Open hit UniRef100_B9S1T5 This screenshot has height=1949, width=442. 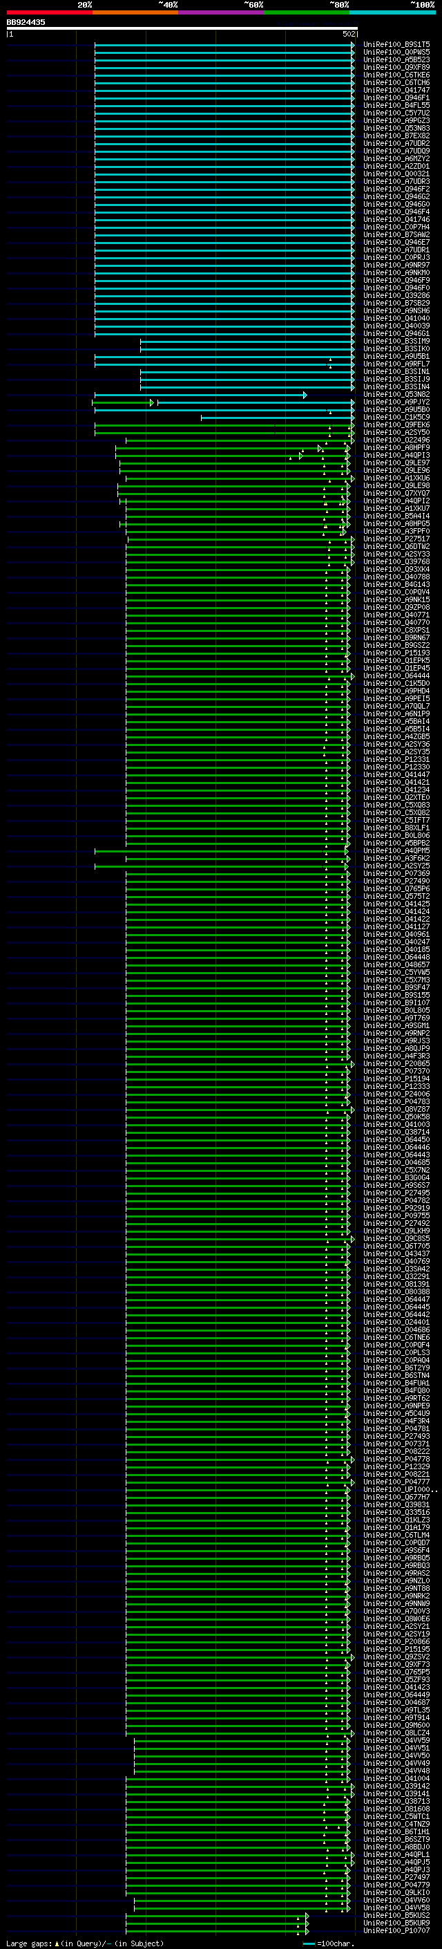tap(396, 45)
